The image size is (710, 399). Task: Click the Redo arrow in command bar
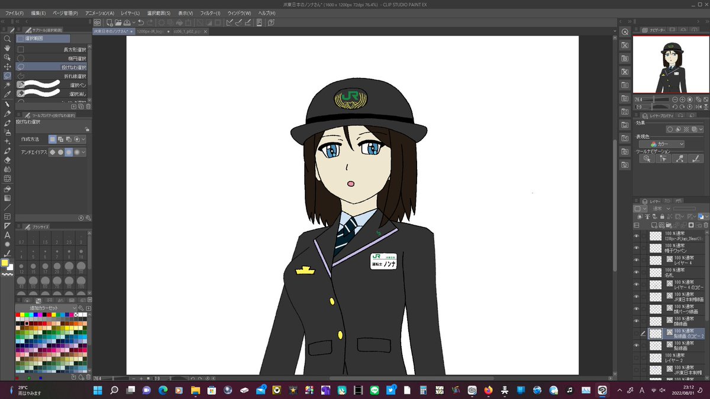click(x=150, y=22)
